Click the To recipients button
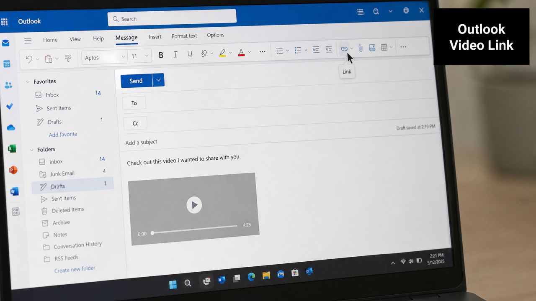This screenshot has width=536, height=301. coord(134,103)
